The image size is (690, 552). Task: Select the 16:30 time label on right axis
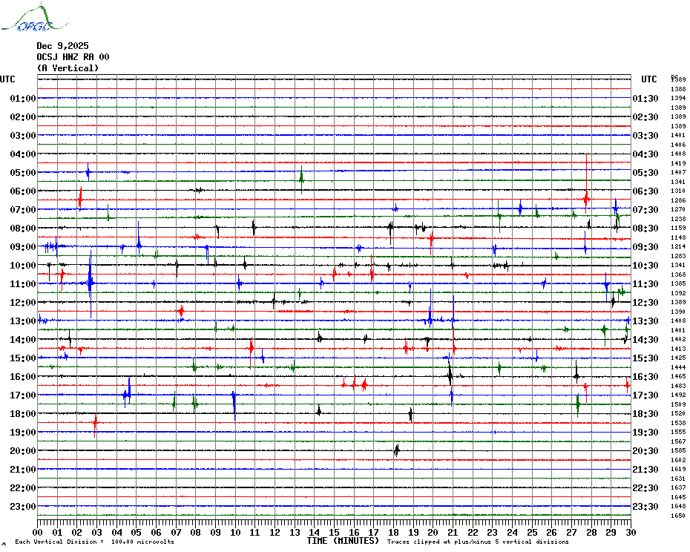point(645,377)
